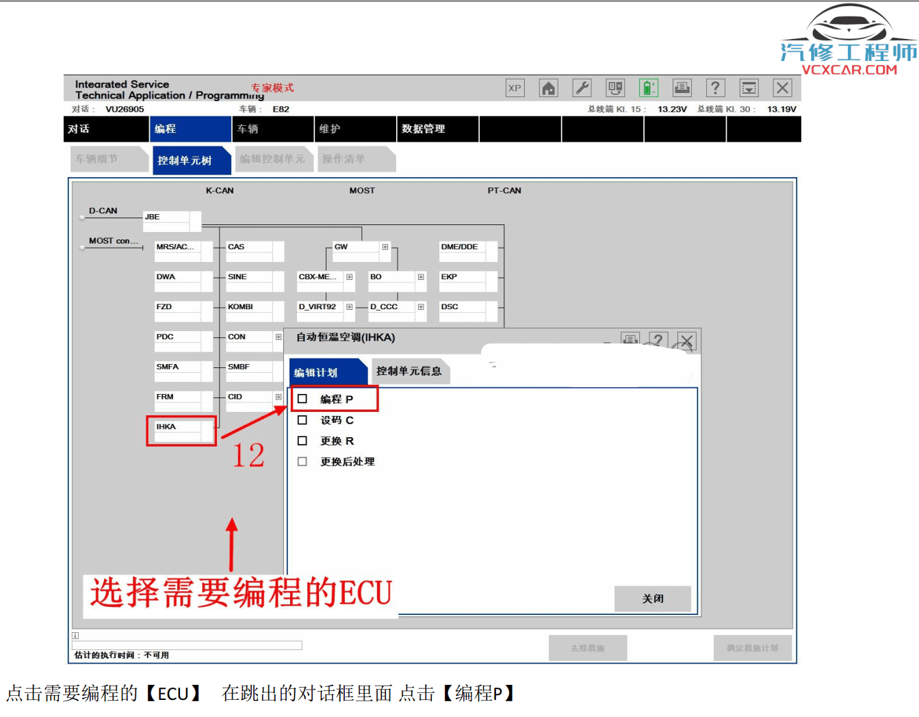Click the 关闭 button in the IHKA dialog
919x717 pixels.
pos(653,599)
